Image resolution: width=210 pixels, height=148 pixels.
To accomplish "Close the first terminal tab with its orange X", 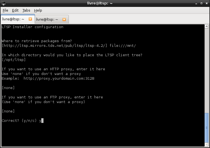I will 30,19.
